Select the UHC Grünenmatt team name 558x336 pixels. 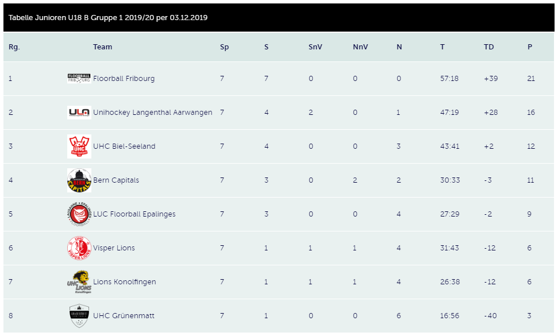tap(124, 316)
